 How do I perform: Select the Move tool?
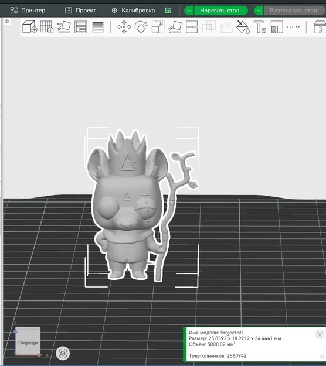(x=124, y=27)
